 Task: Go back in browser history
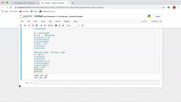[x=3, y=7]
